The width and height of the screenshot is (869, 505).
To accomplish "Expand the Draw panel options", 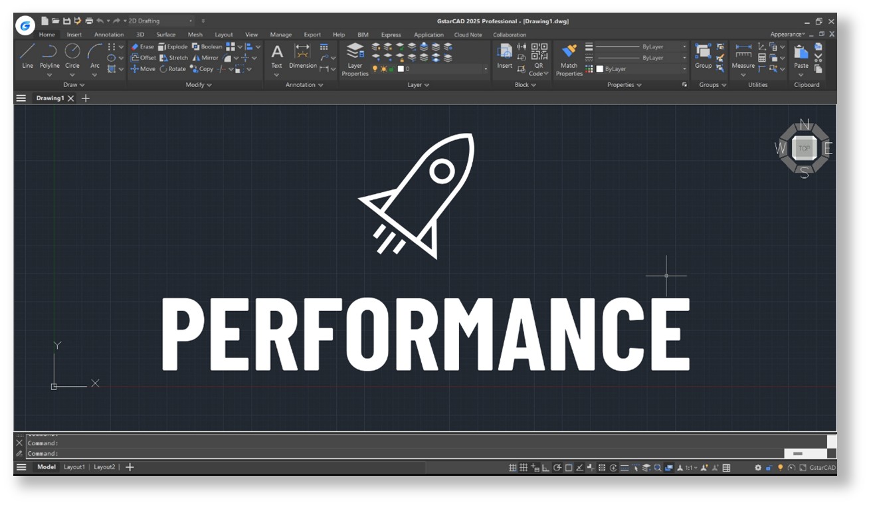I will (73, 85).
